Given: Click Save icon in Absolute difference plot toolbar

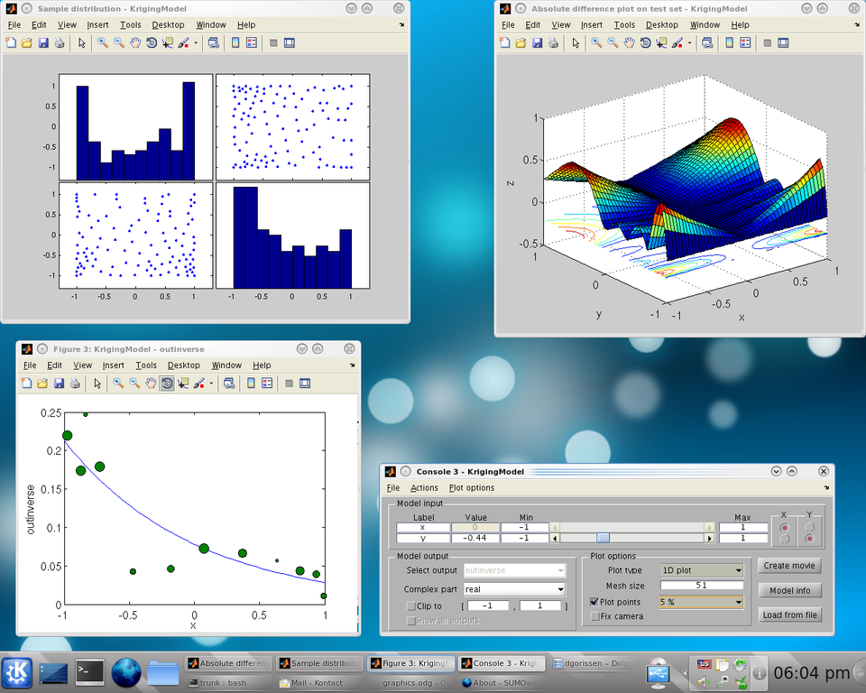Looking at the screenshot, I should coord(537,42).
